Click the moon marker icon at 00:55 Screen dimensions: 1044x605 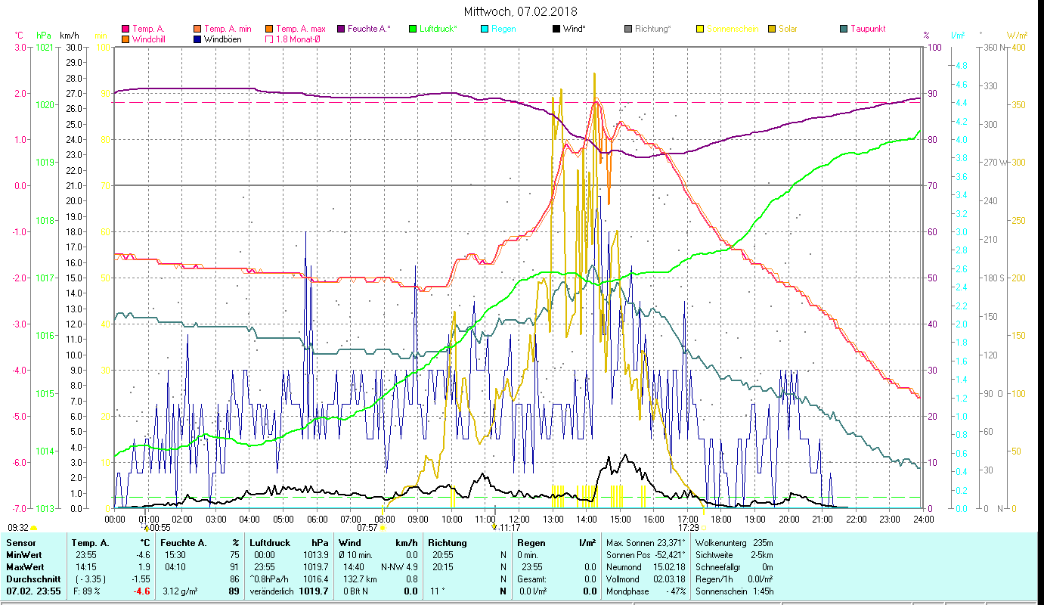(146, 528)
